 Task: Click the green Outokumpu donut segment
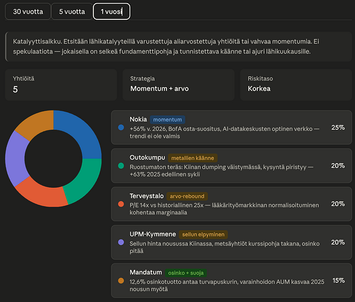click(x=84, y=181)
